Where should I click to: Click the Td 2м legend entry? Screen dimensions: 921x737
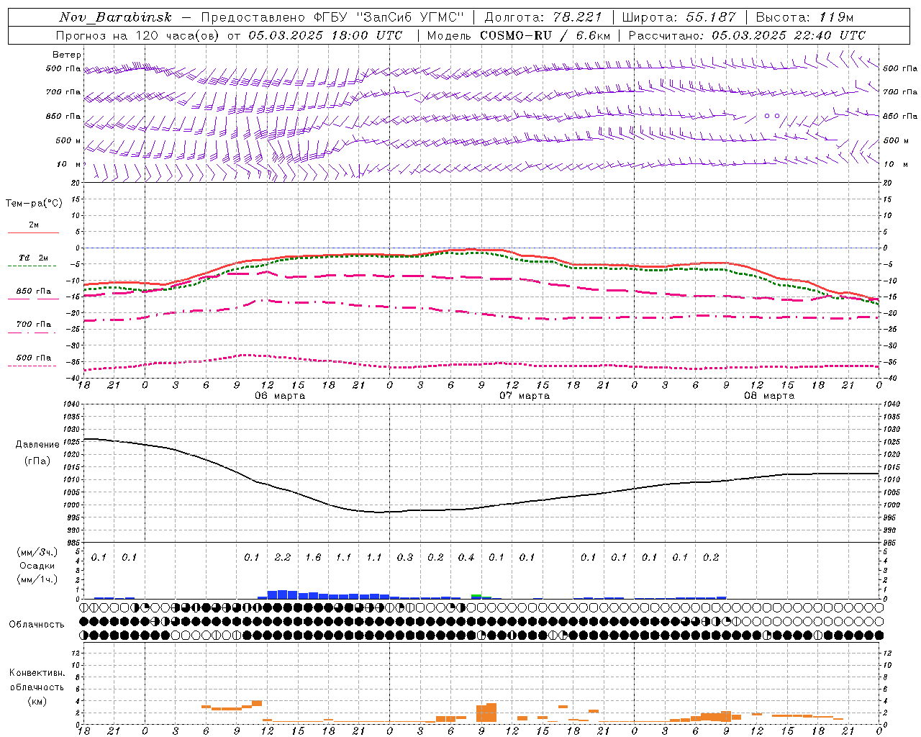pyautogui.click(x=34, y=258)
